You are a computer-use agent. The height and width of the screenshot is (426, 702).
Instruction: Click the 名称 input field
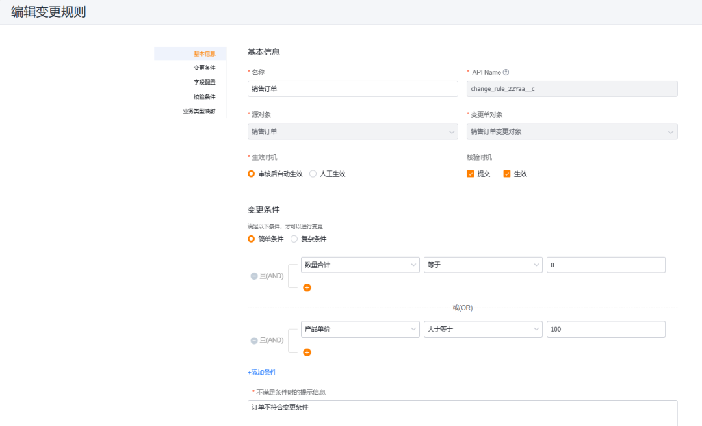pos(353,89)
